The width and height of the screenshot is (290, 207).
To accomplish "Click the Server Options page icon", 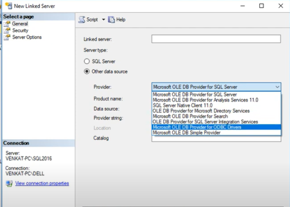I will [x=7, y=37].
